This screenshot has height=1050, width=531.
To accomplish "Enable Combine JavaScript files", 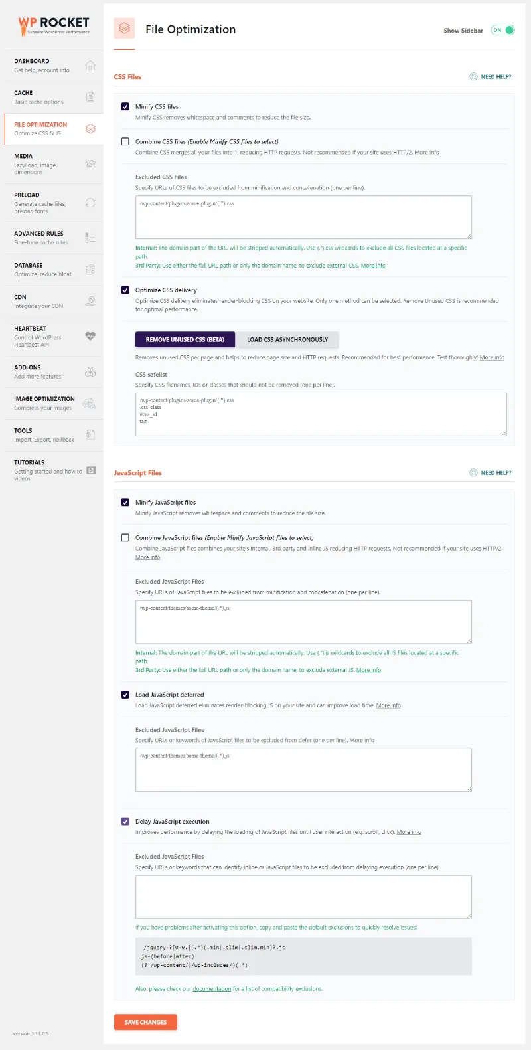I will pyautogui.click(x=125, y=537).
